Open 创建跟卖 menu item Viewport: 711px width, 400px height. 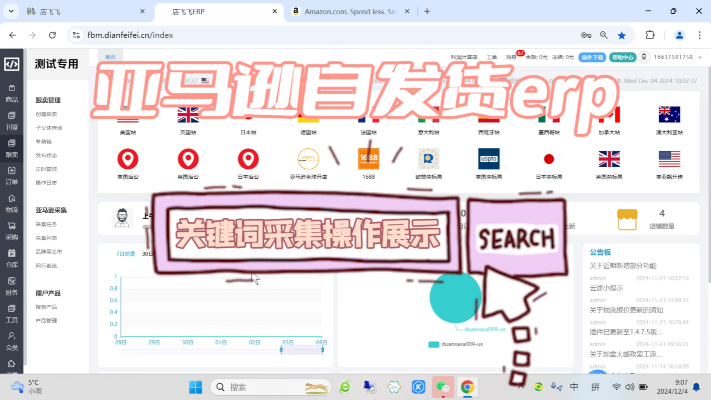point(46,114)
